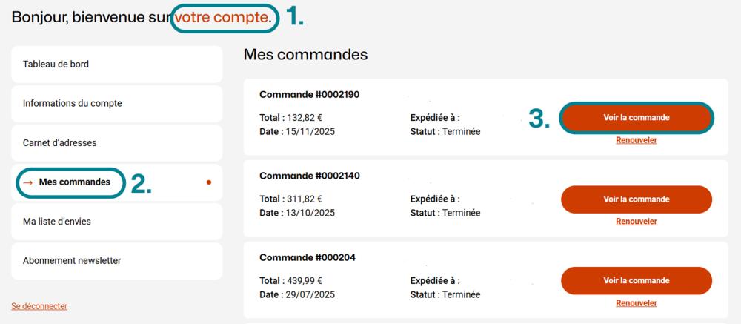The image size is (741, 324).
Task: Click the orange dot in Mes commandes row
Action: point(209,182)
